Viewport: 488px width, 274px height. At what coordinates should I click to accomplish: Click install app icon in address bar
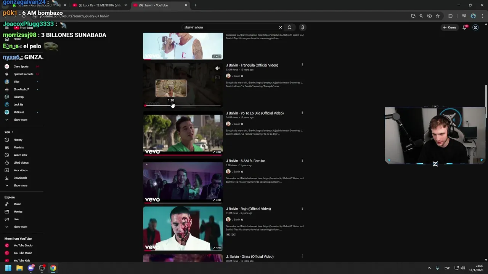point(413,16)
